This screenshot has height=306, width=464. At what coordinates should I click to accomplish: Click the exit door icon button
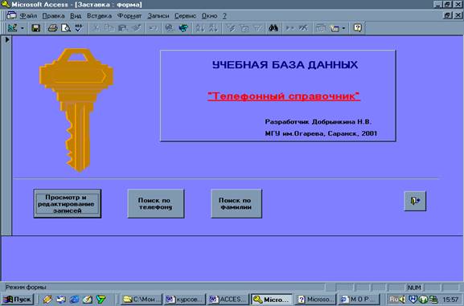[415, 201]
